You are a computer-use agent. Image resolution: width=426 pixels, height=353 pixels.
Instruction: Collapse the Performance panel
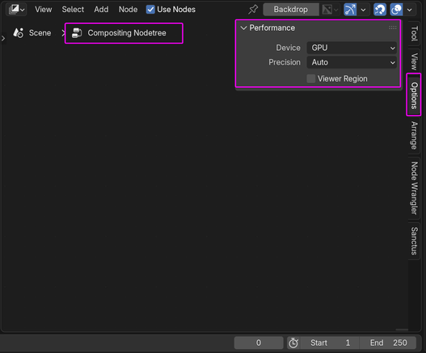coord(243,27)
